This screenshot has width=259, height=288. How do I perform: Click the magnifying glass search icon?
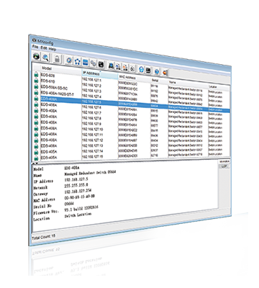(45, 57)
